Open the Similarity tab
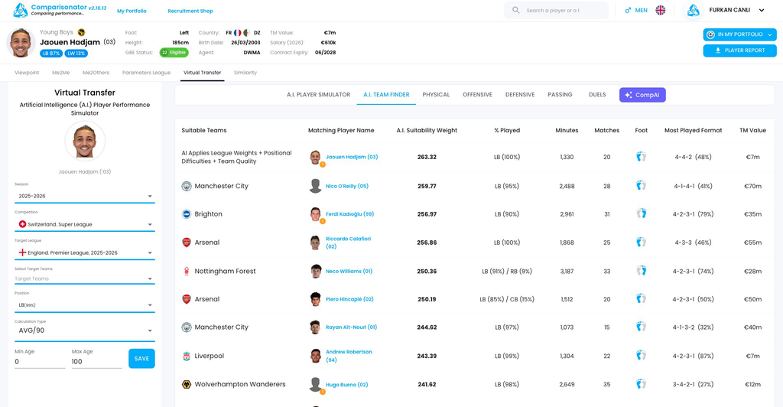Image resolution: width=783 pixels, height=407 pixels. point(245,73)
